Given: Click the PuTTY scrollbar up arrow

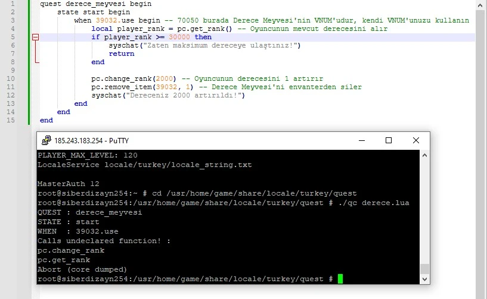Looking at the screenshot, I should 424,155.
